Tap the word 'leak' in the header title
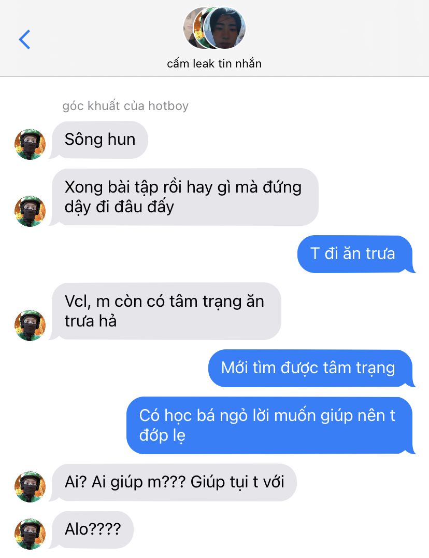The width and height of the screenshot is (429, 558). (204, 63)
